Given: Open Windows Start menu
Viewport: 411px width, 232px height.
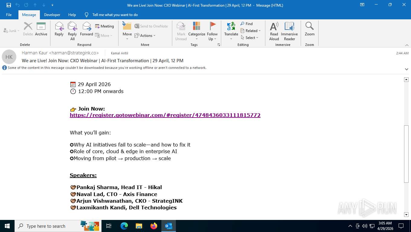Looking at the screenshot, I should click(x=7, y=226).
